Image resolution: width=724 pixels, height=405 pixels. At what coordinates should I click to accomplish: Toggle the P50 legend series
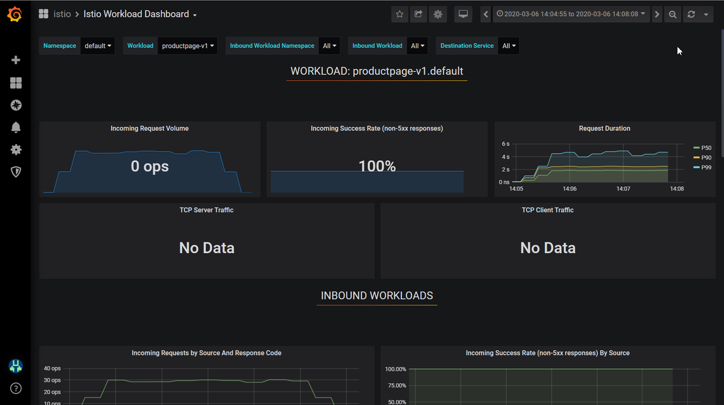pos(702,148)
